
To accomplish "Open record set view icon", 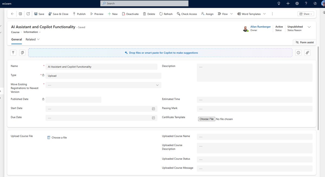I will click(x=20, y=14).
